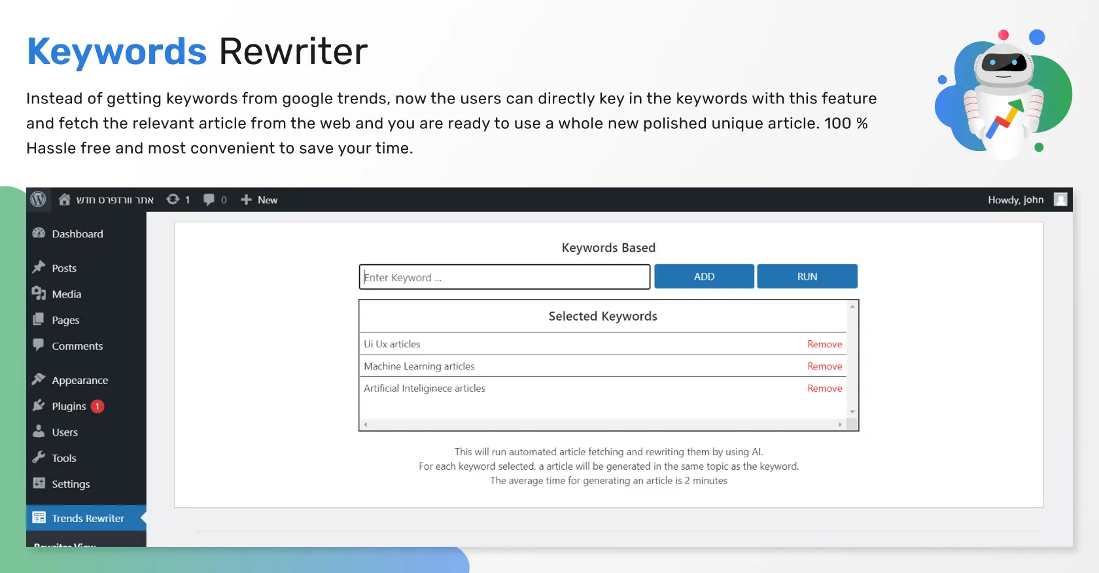
Task: Click the Posts pin icon
Action: click(39, 268)
